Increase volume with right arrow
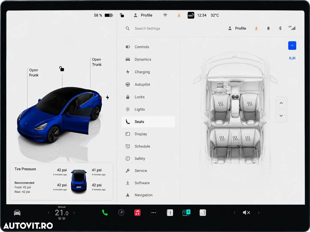The height and width of the screenshot is (232, 310). (259, 213)
